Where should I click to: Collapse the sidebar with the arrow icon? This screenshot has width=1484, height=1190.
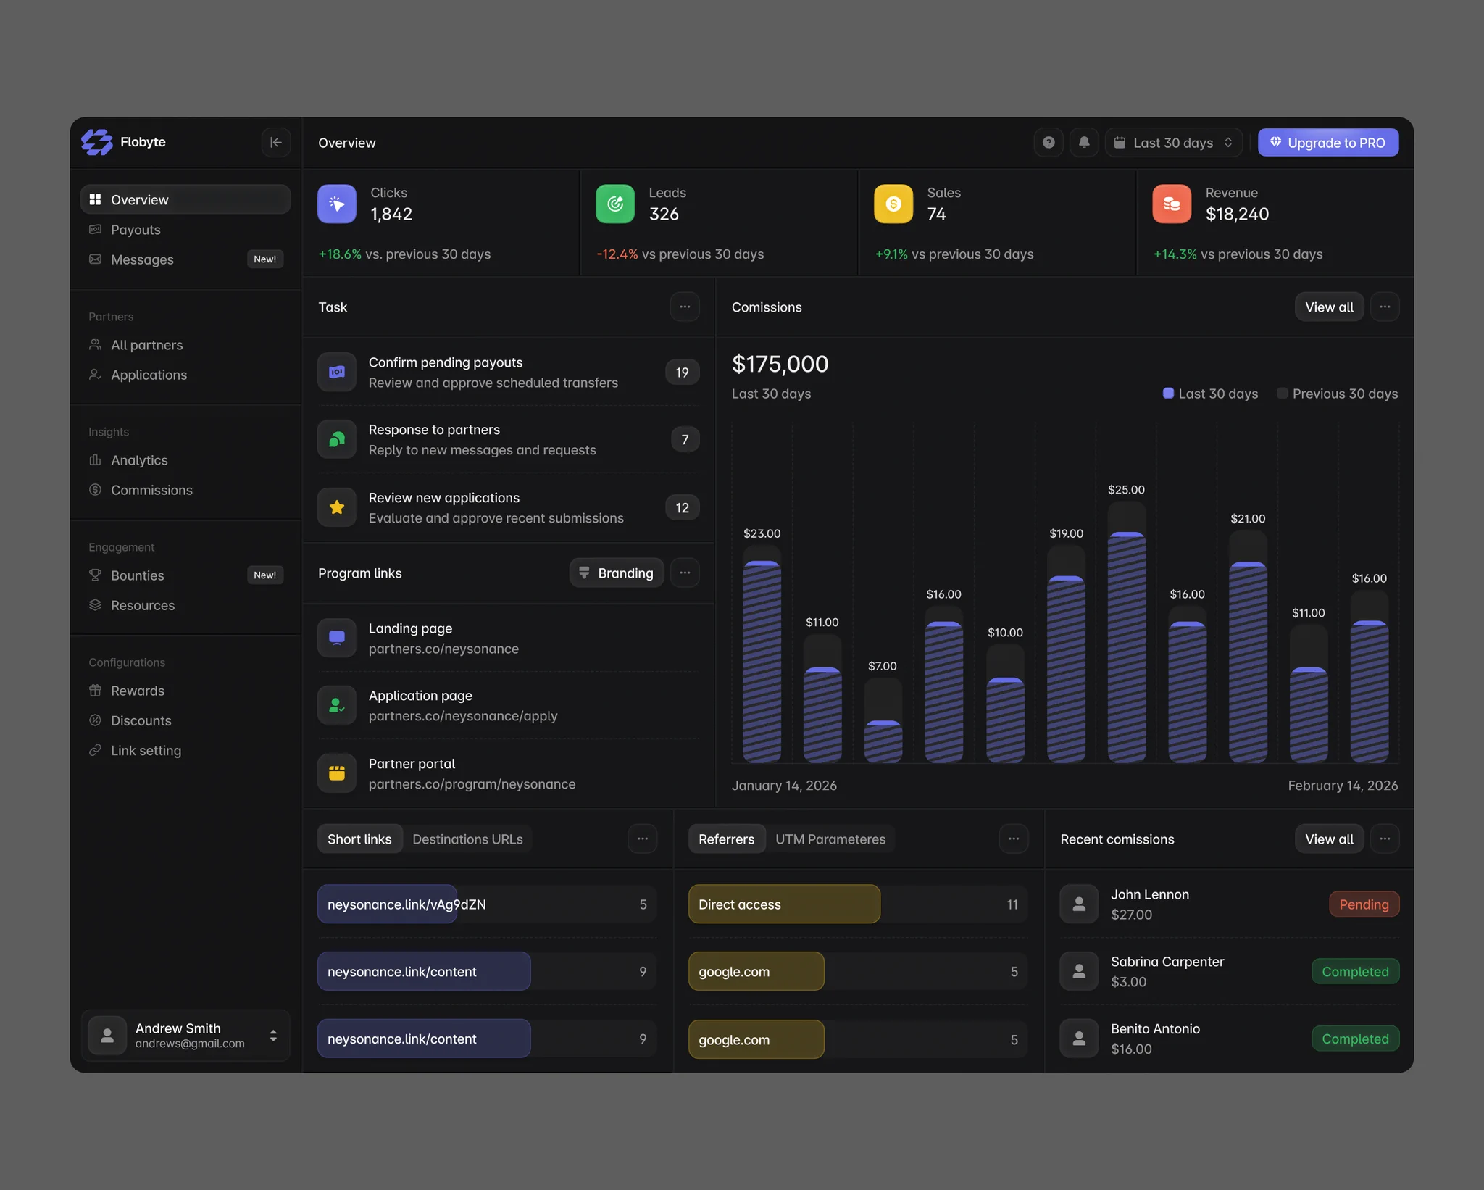275,142
